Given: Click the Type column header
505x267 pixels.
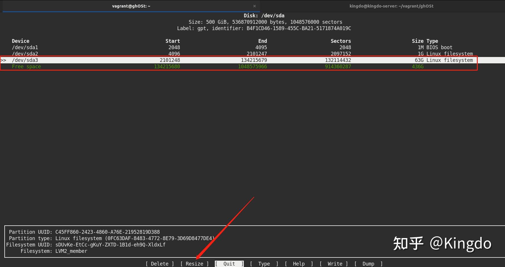Looking at the screenshot, I should point(432,41).
